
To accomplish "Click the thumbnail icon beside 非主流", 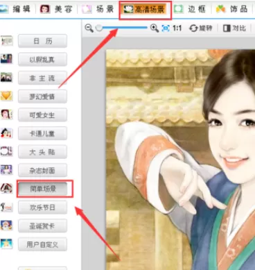I will pos(6,77).
